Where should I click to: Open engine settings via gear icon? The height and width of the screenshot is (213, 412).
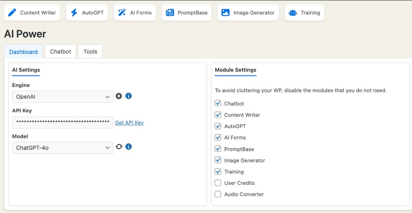coord(119,96)
